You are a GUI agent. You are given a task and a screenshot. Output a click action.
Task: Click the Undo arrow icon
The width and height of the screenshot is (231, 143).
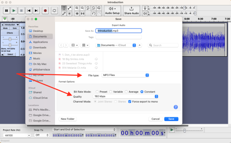pyautogui.click(x=94, y=13)
